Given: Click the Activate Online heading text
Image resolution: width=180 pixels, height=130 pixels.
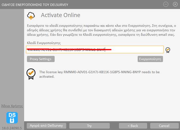Looking at the screenshot, I should coord(61,15).
